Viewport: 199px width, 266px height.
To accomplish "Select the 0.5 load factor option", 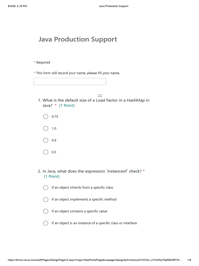I will [46, 152].
